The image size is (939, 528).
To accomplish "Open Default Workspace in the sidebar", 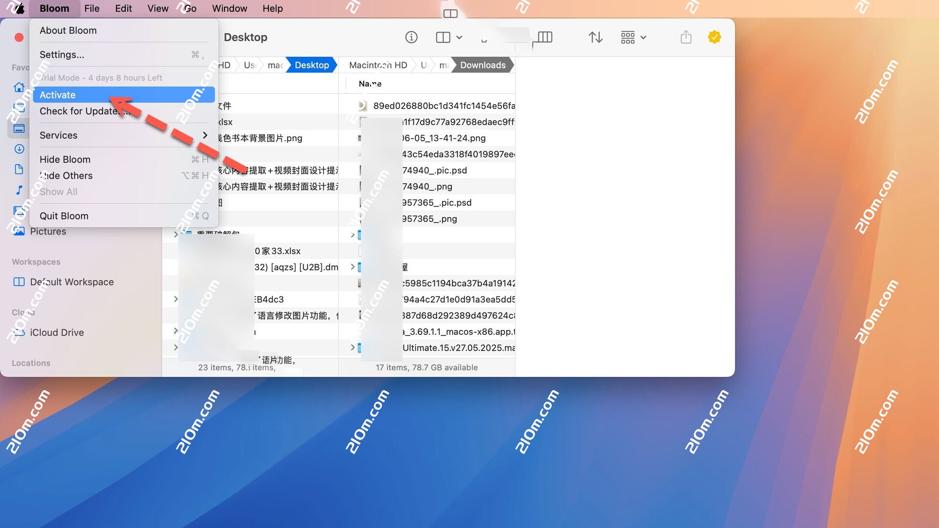I will click(71, 282).
